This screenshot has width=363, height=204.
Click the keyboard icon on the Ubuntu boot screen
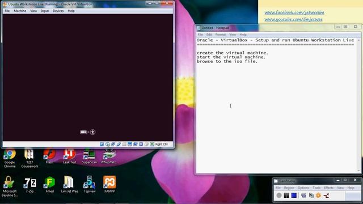pos(83,132)
